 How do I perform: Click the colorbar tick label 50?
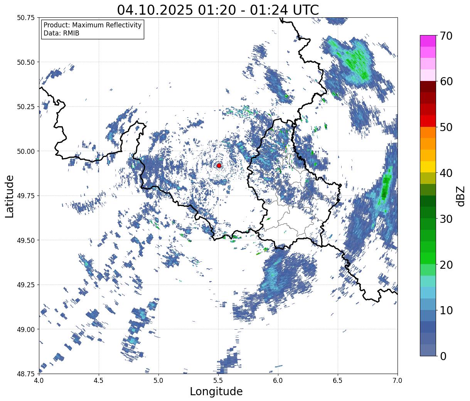coord(446,127)
